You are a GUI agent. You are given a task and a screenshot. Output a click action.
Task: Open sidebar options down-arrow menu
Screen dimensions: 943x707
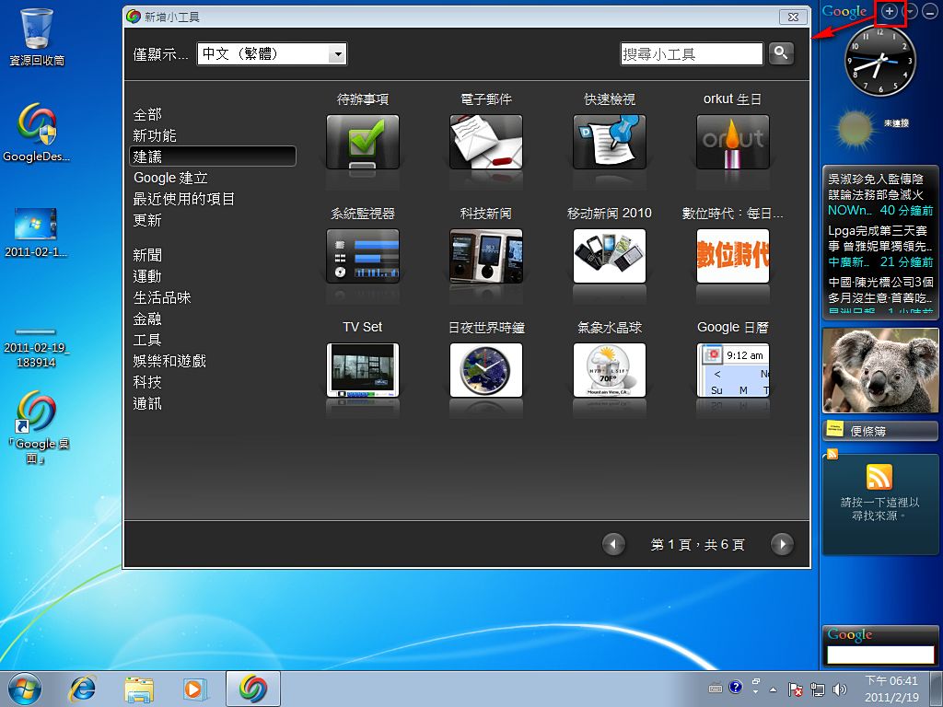tap(911, 11)
